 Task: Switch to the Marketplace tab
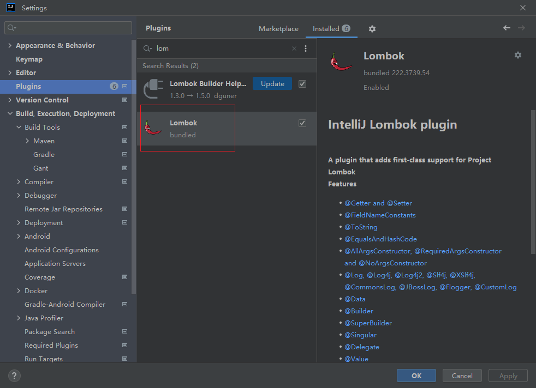pyautogui.click(x=278, y=29)
